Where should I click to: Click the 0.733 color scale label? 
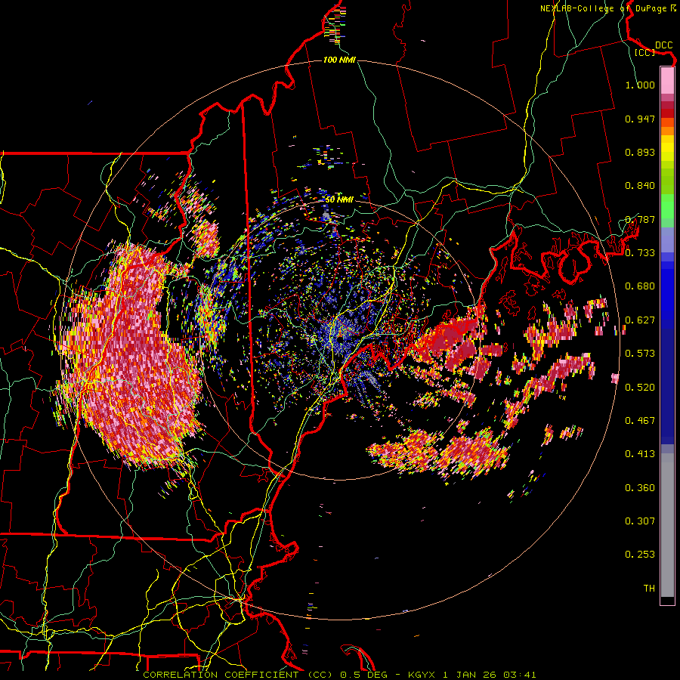click(640, 253)
